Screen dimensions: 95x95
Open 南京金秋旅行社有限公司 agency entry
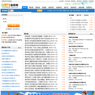tap(76, 46)
